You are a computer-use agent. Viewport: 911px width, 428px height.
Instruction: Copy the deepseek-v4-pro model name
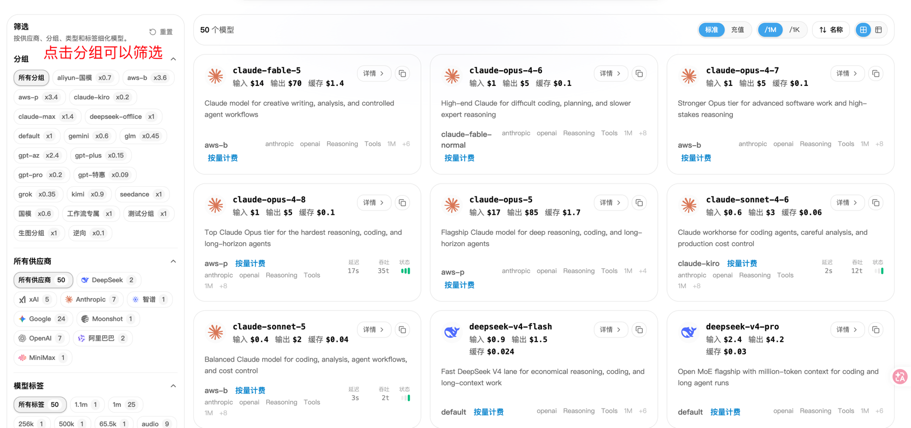pyautogui.click(x=876, y=330)
